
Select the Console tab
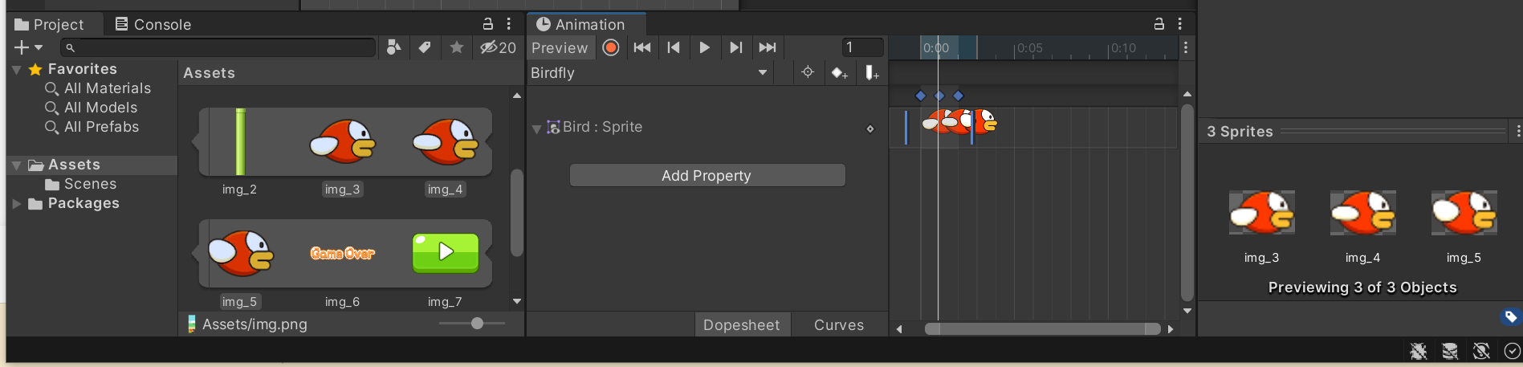pos(153,24)
